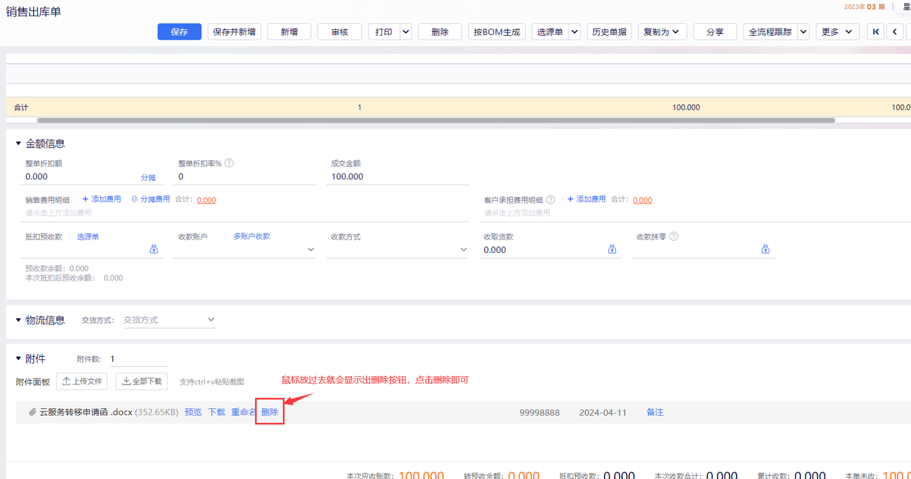This screenshot has height=479, width=911.
Task: Click the toolbar 删除 button
Action: click(x=440, y=32)
